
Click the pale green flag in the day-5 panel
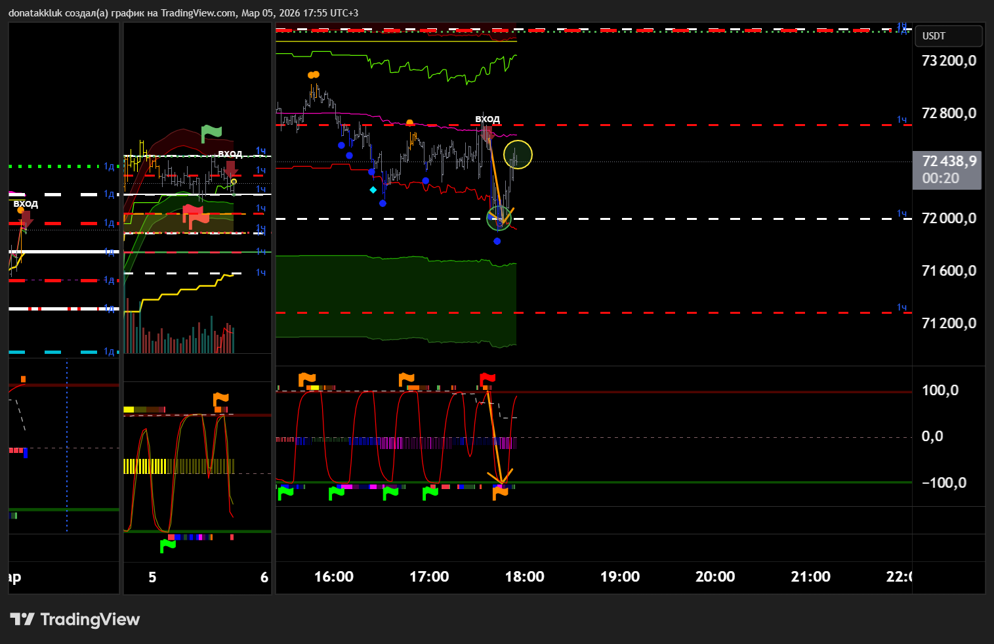coord(211,133)
